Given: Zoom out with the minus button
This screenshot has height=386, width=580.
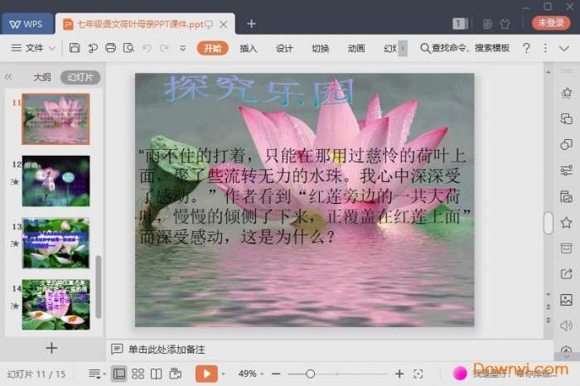Looking at the screenshot, I should point(276,374).
